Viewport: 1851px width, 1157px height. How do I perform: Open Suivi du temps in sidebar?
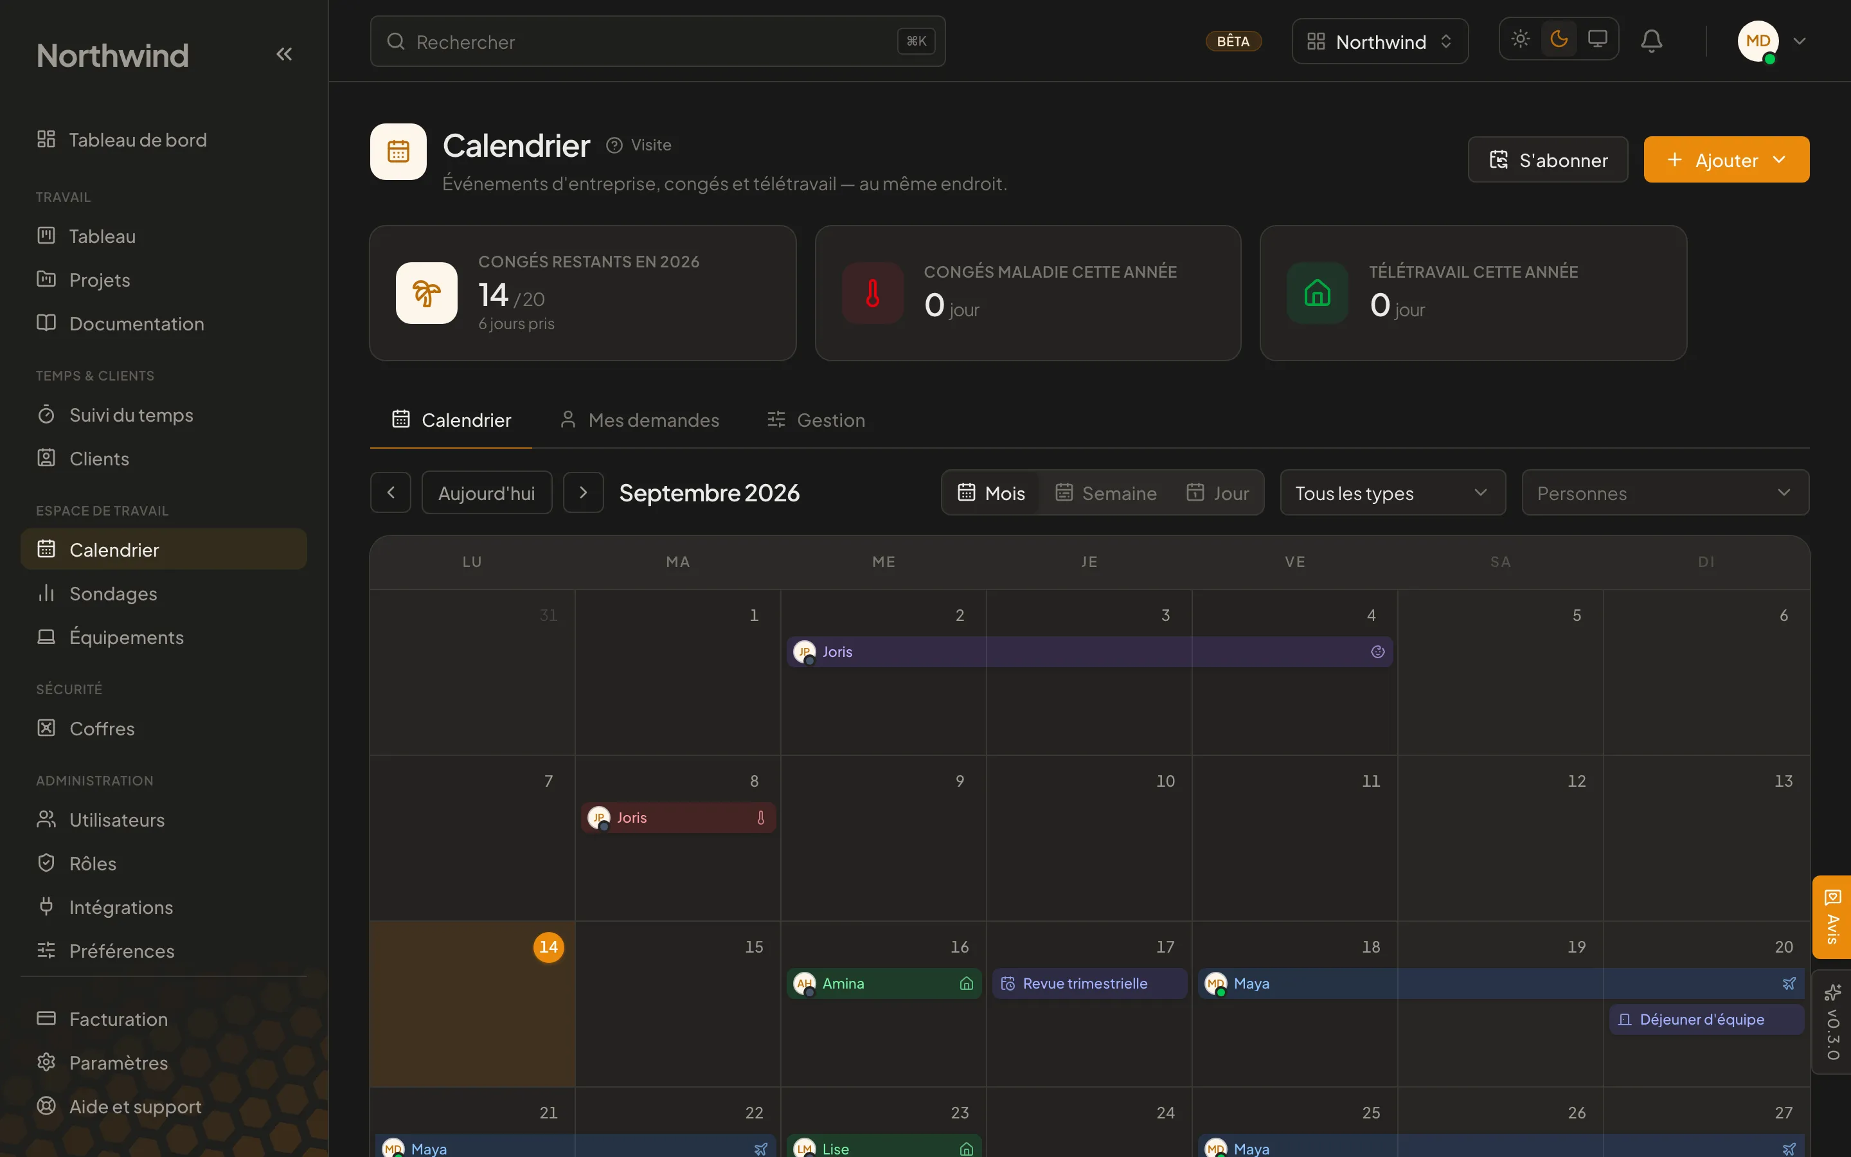pyautogui.click(x=164, y=415)
